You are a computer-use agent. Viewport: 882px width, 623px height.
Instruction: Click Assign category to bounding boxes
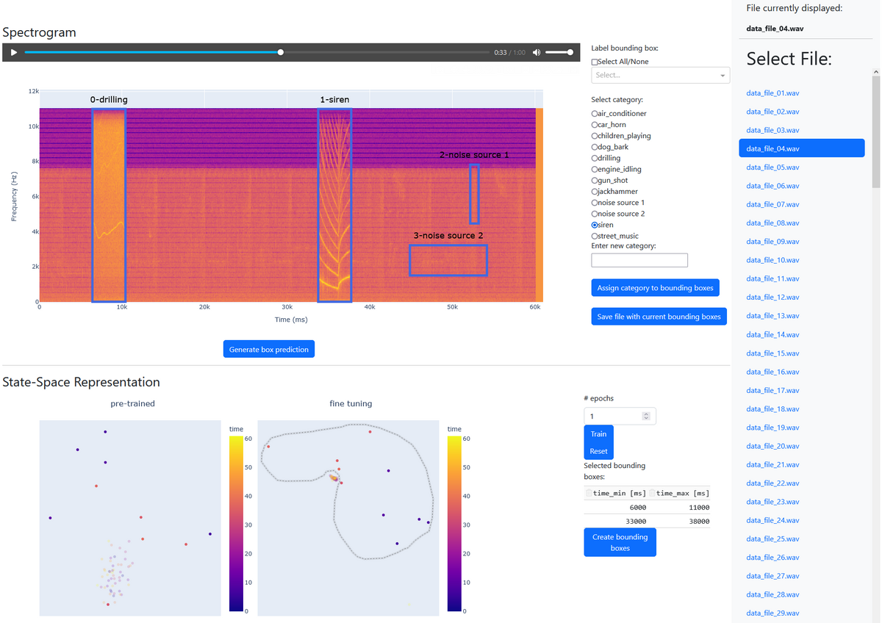[655, 288]
